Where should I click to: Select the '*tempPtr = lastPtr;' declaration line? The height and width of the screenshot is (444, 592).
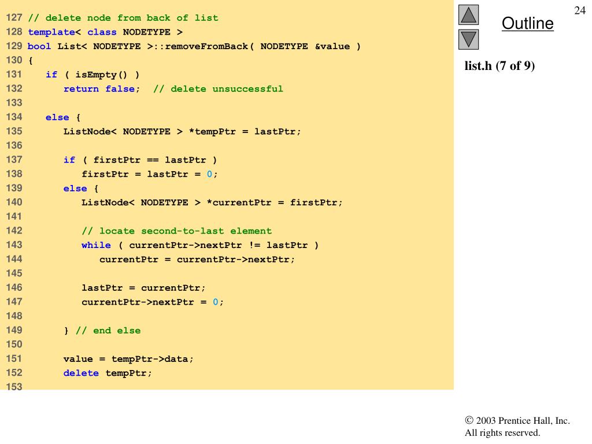[x=182, y=131]
